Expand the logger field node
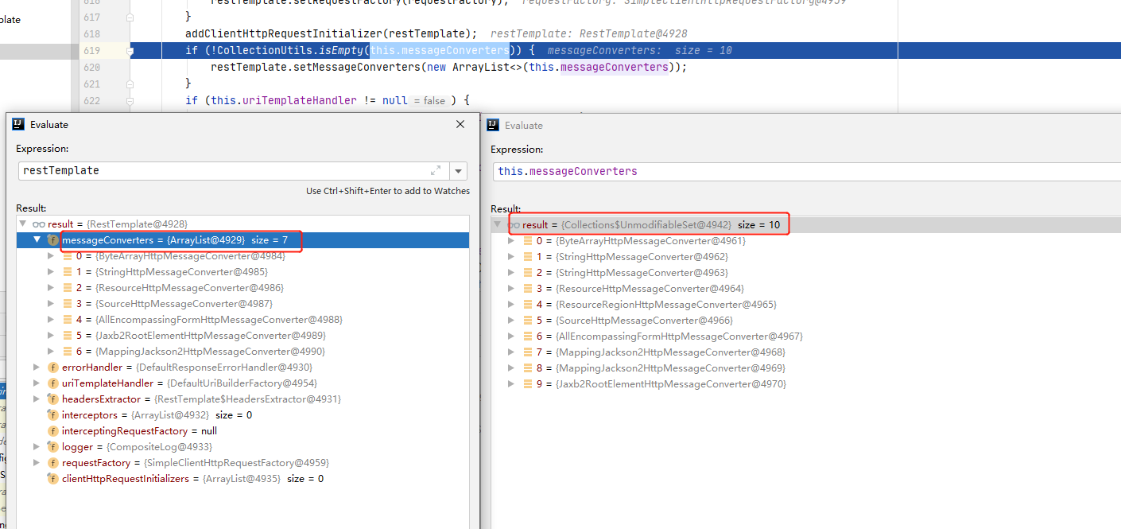Image resolution: width=1121 pixels, height=529 pixels. point(37,447)
